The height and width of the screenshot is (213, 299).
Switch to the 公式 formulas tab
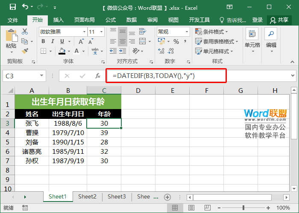coord(111,20)
